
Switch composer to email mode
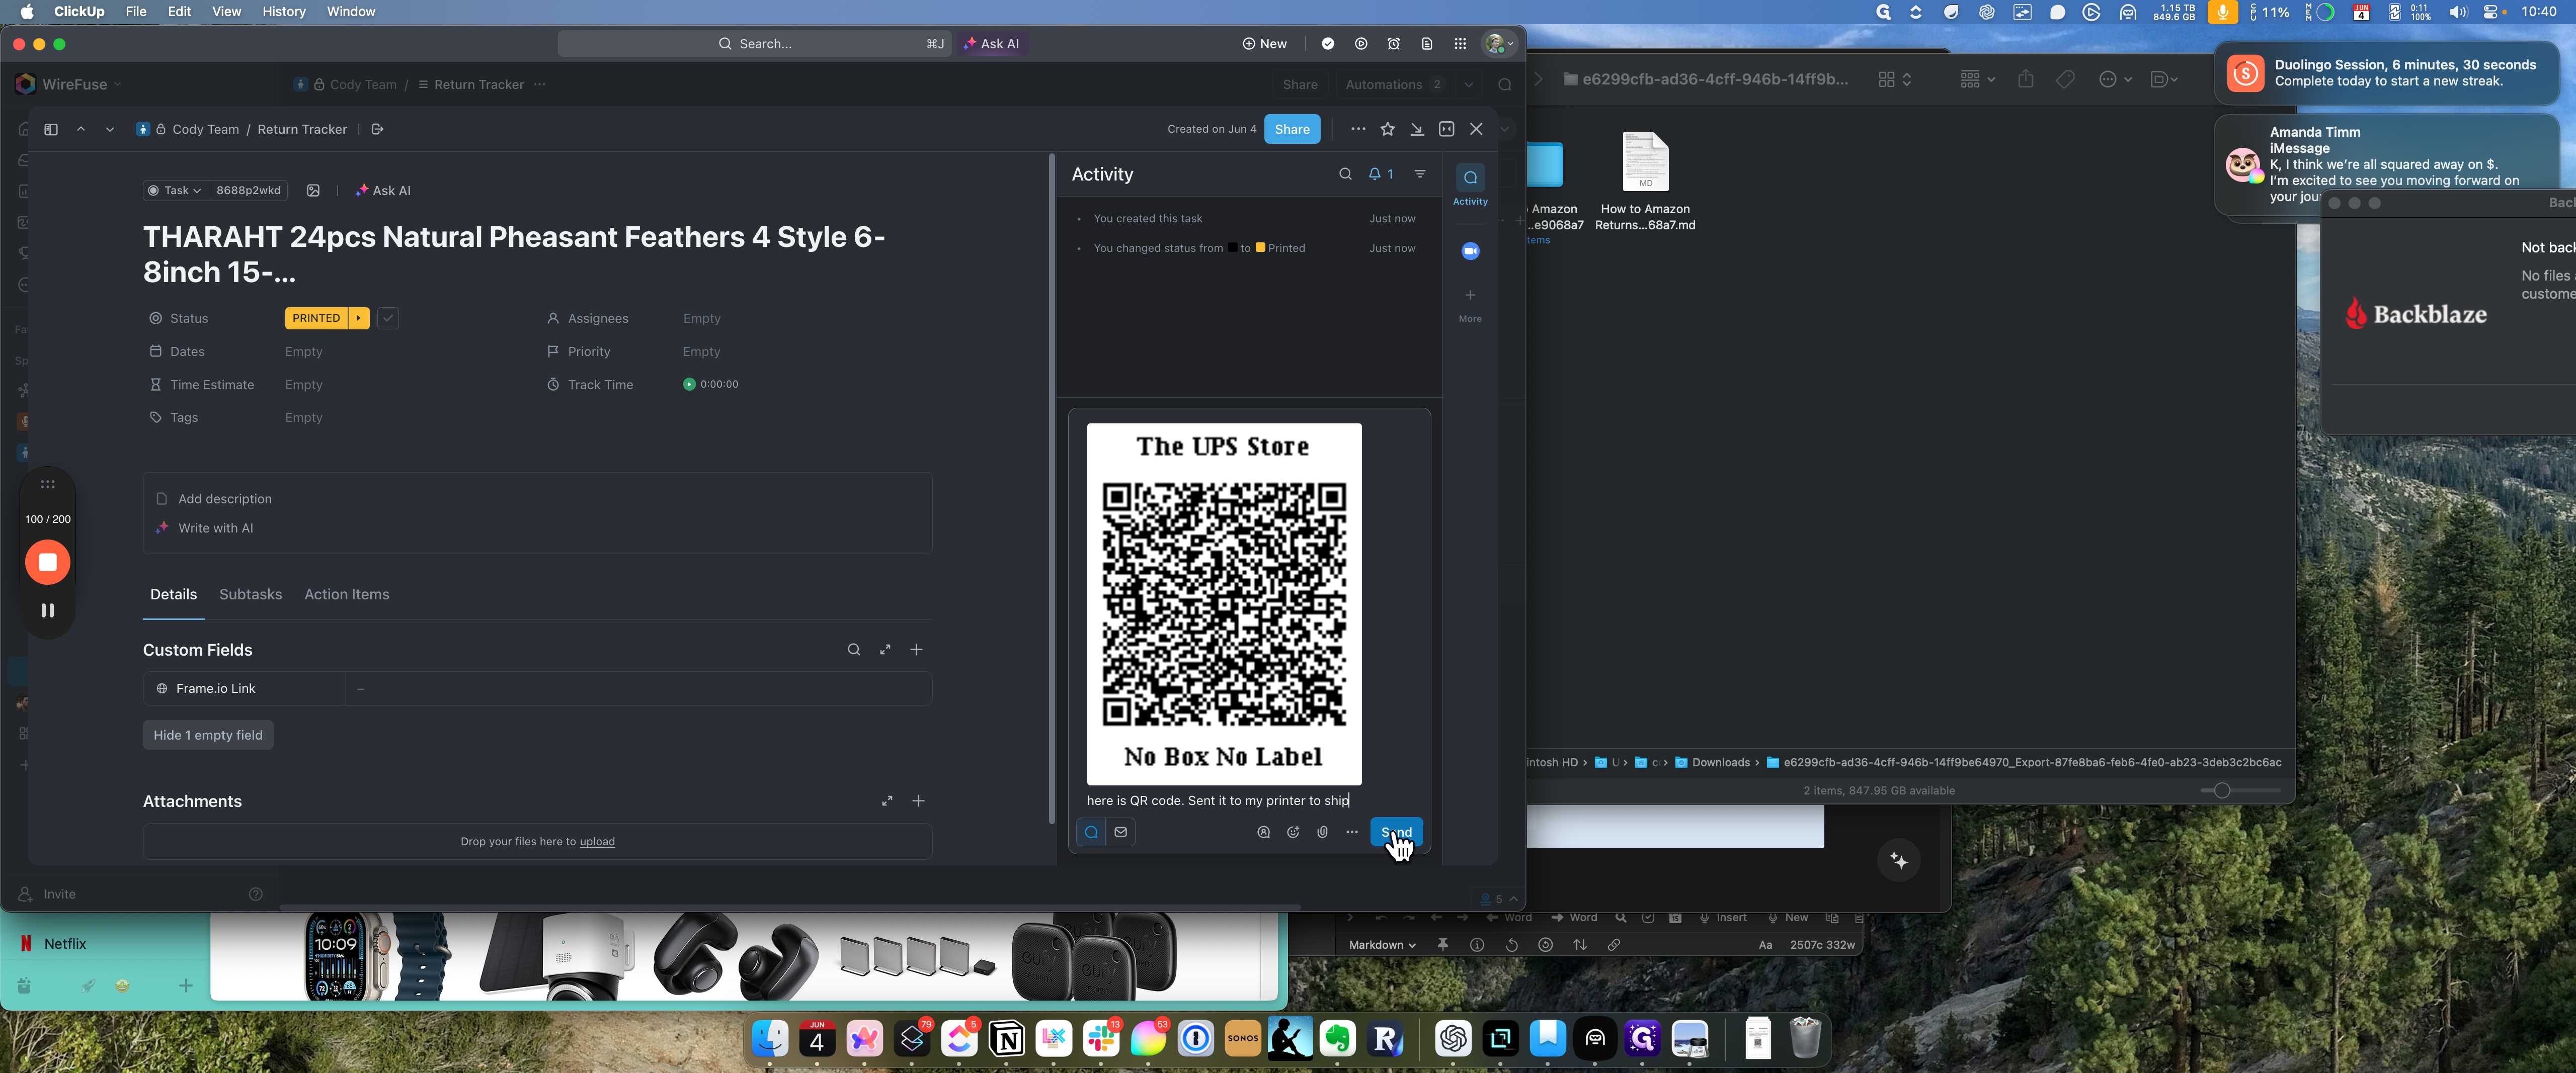click(1121, 831)
